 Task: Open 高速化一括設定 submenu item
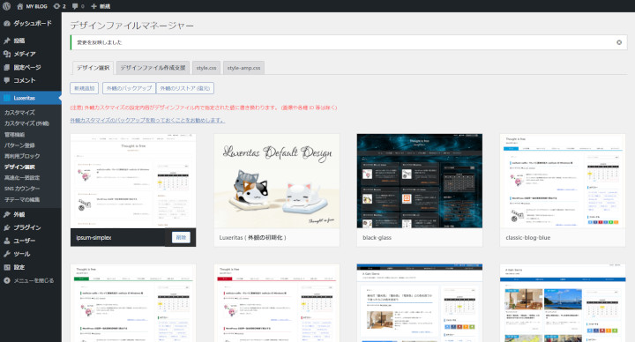click(x=22, y=178)
